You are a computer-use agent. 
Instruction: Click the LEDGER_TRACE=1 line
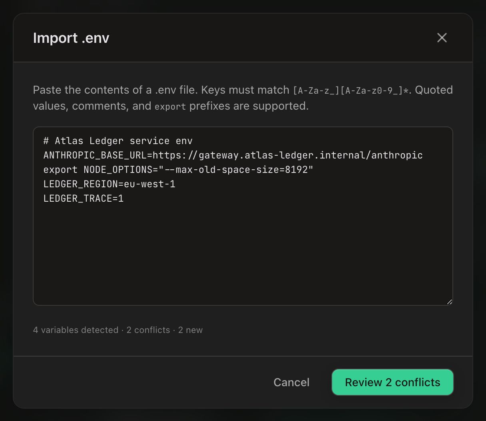[x=84, y=198]
